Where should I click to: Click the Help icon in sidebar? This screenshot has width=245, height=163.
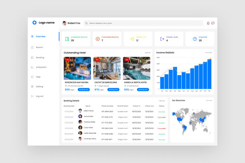[32, 77]
